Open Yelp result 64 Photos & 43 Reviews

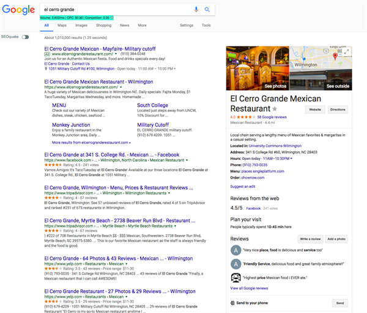[x=119, y=258]
